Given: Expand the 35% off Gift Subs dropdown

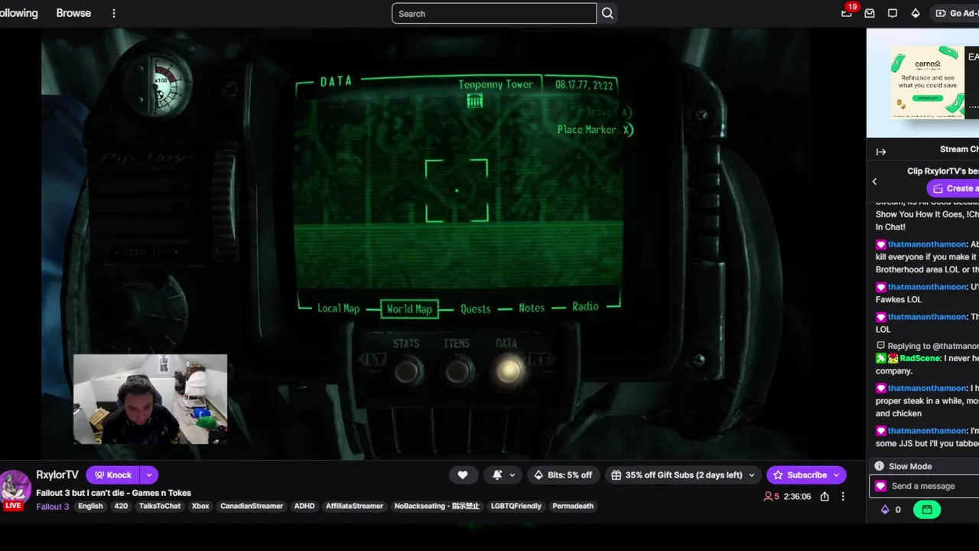Looking at the screenshot, I should click(751, 475).
